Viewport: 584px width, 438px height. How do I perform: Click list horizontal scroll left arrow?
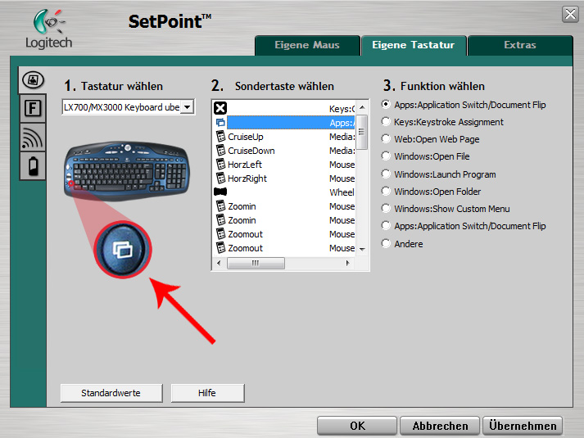click(219, 263)
